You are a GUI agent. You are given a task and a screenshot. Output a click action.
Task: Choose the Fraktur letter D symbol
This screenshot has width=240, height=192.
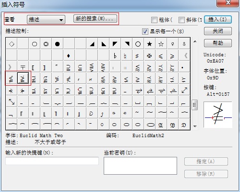(x=184, y=125)
